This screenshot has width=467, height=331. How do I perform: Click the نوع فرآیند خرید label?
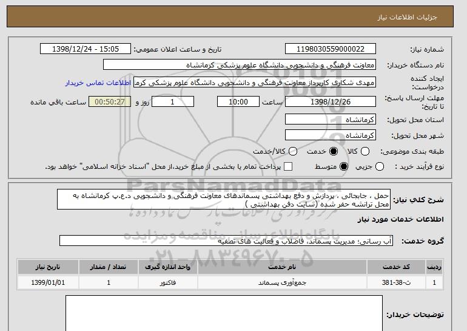click(x=419, y=166)
